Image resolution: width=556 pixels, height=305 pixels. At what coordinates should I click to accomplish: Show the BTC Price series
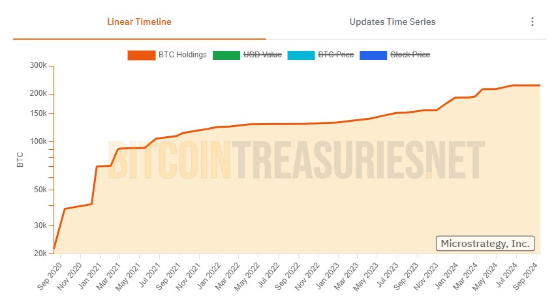[x=335, y=55]
